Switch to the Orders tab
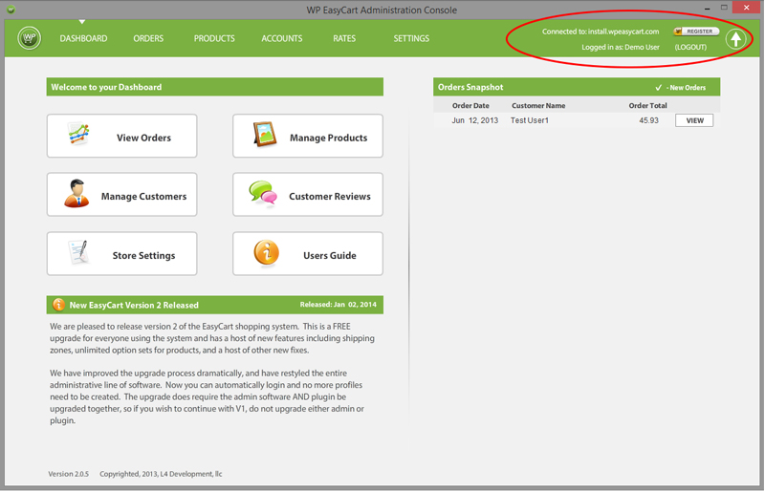This screenshot has width=765, height=491. pos(148,38)
